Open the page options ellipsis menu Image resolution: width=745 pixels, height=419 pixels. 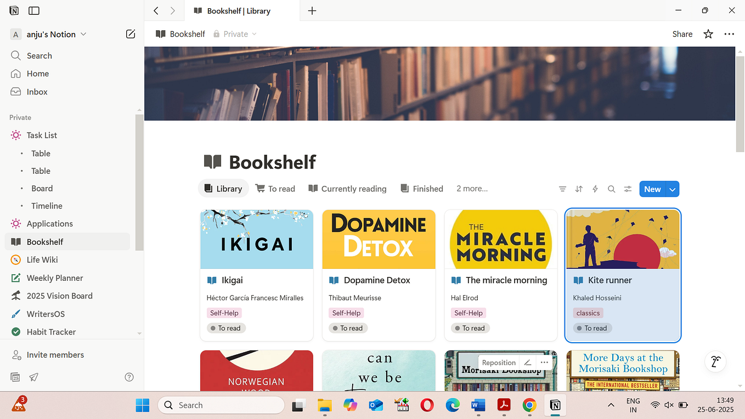tap(729, 34)
